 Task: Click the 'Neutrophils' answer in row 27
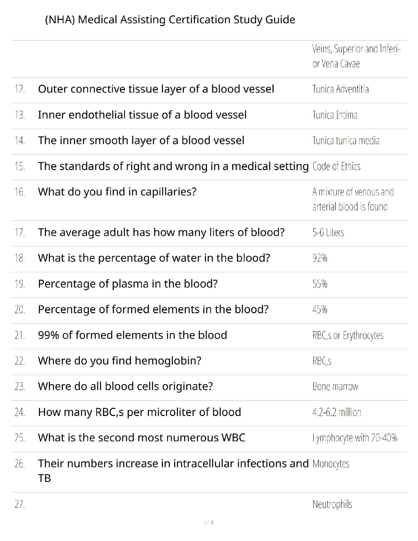click(332, 504)
